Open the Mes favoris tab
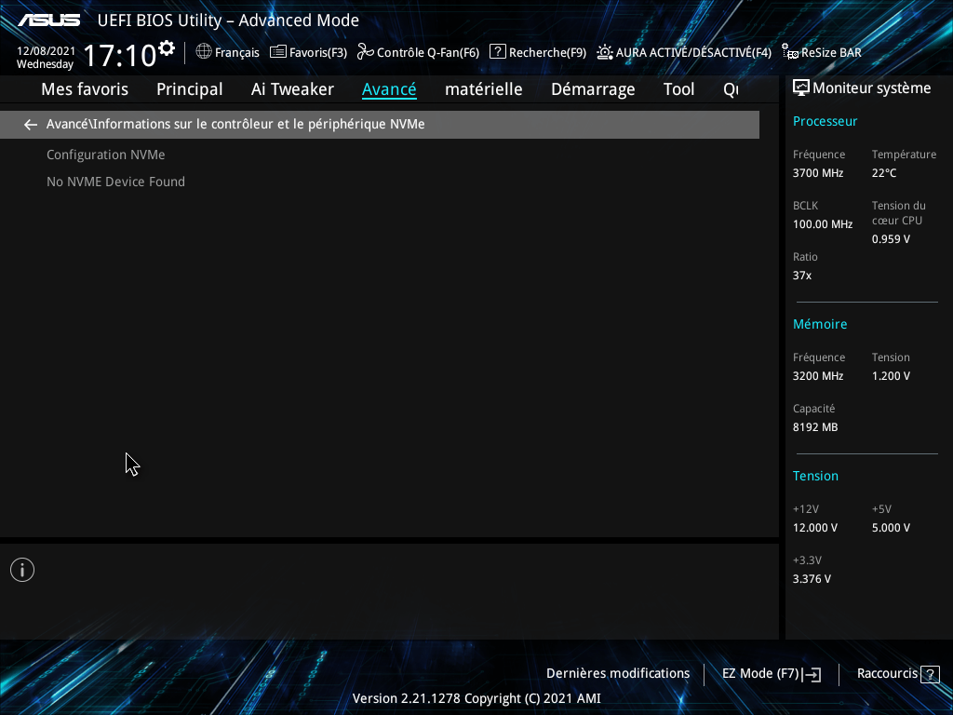Viewport: 953px width, 715px height. [x=85, y=89]
